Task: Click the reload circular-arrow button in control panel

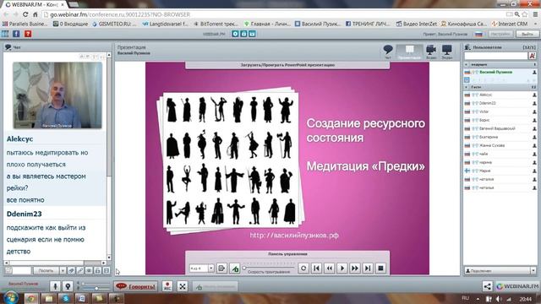Action: click(303, 269)
